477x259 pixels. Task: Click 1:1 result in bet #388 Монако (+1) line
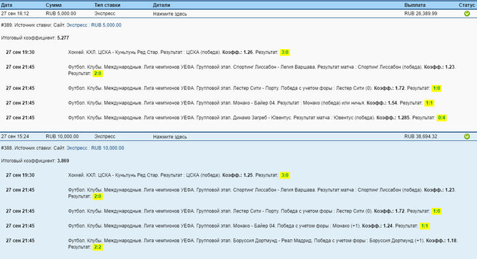(425, 226)
